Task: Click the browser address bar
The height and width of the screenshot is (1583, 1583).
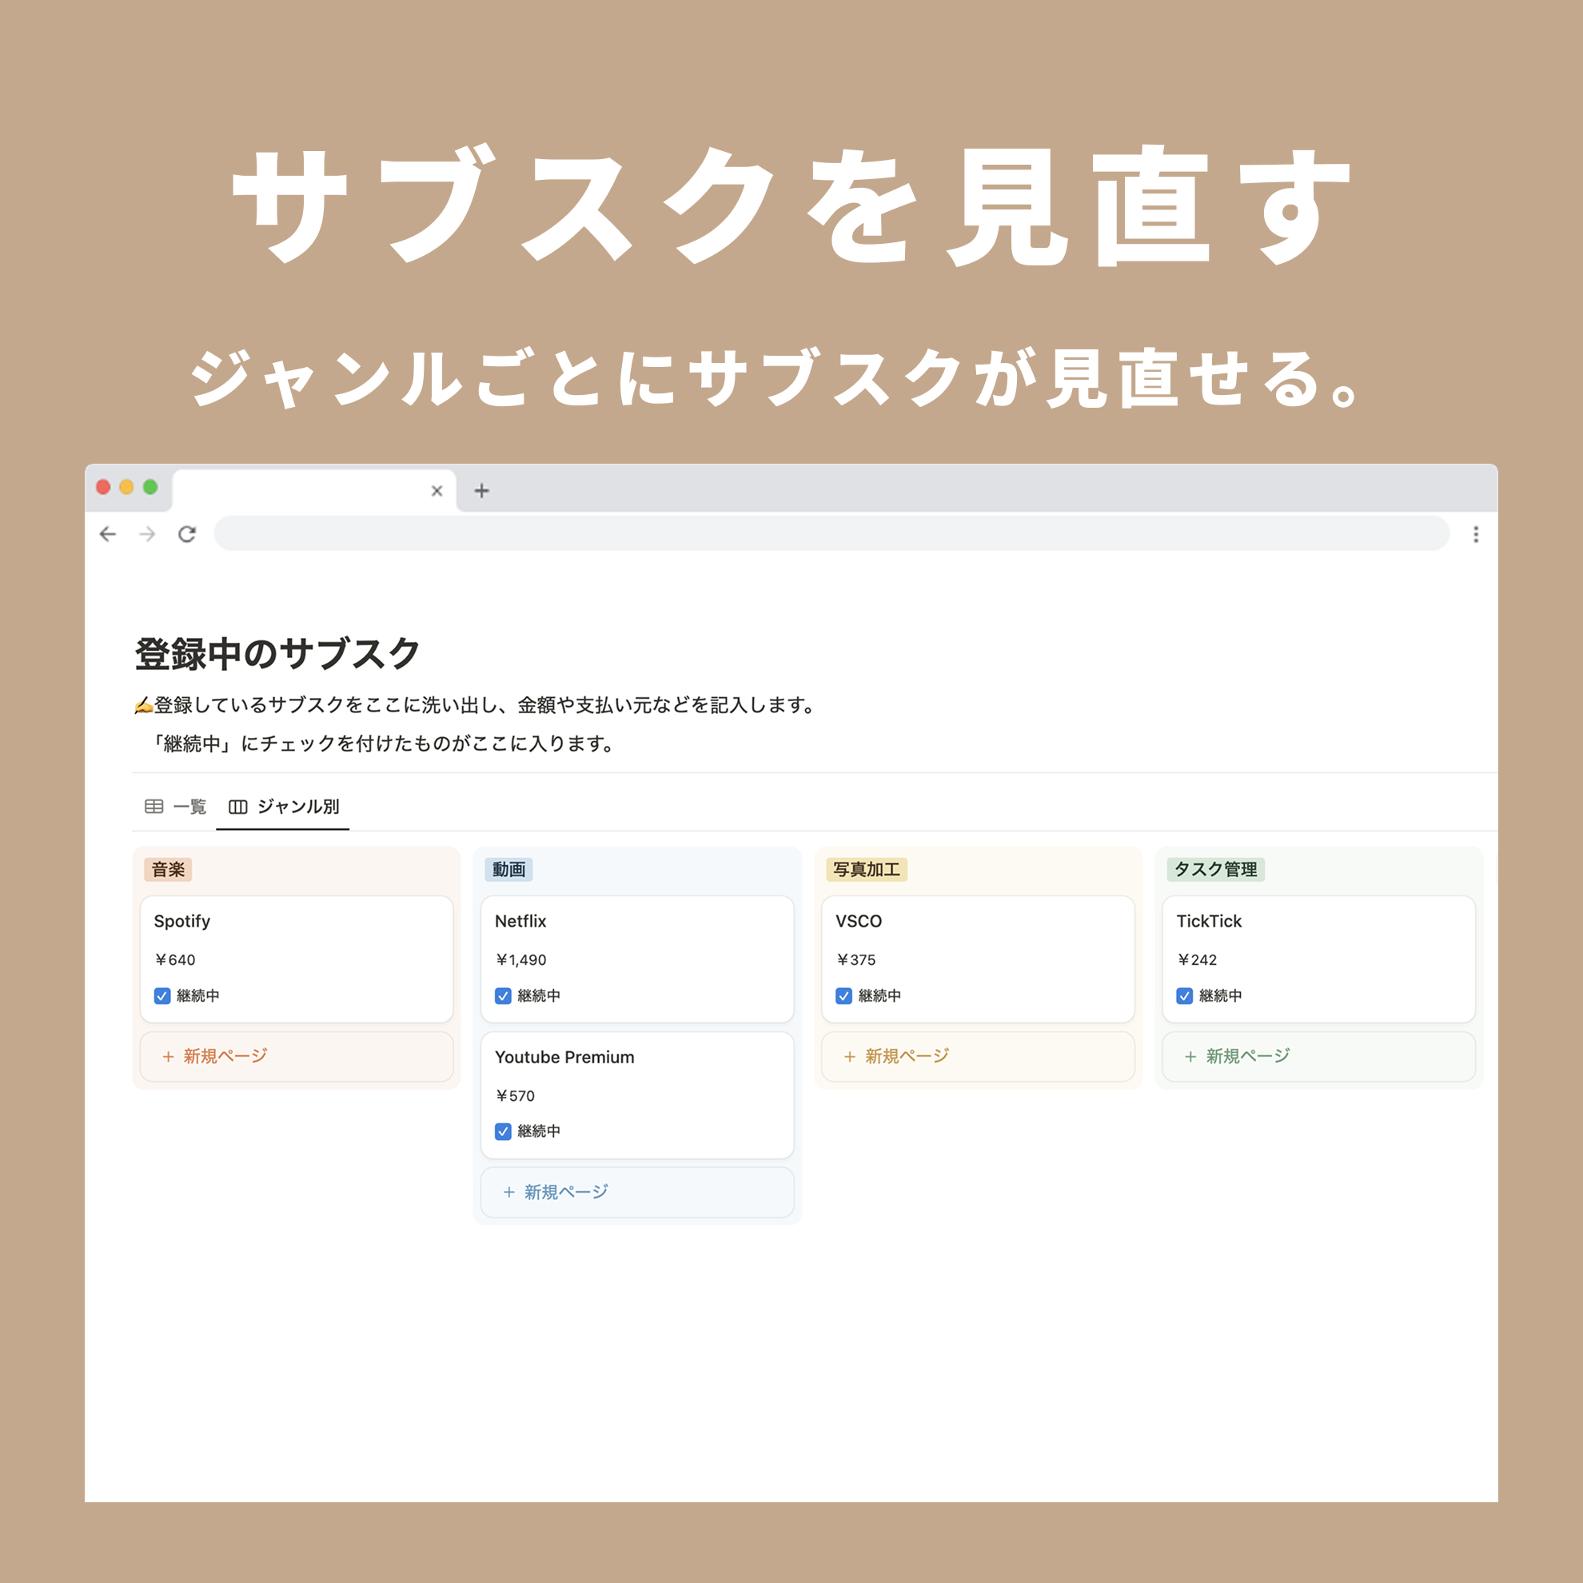Action: pos(831,534)
